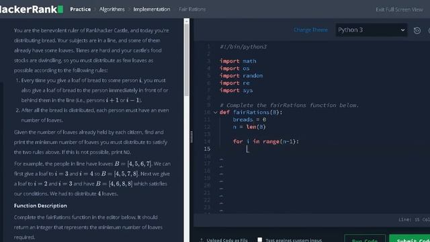Click Exit Full Screen View
The image size is (430, 242).
tap(399, 9)
